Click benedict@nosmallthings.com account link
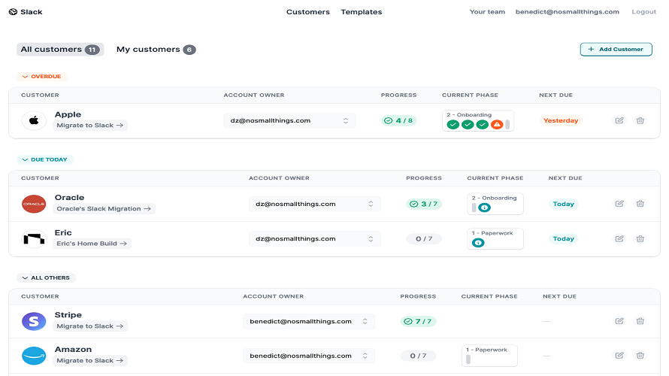This screenshot has height=376, width=669. coord(567,12)
